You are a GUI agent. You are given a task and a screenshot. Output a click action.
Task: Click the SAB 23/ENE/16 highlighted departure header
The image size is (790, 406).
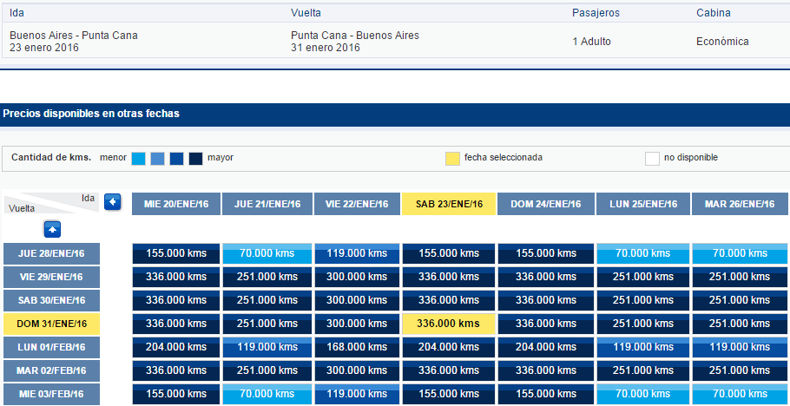[x=449, y=204]
